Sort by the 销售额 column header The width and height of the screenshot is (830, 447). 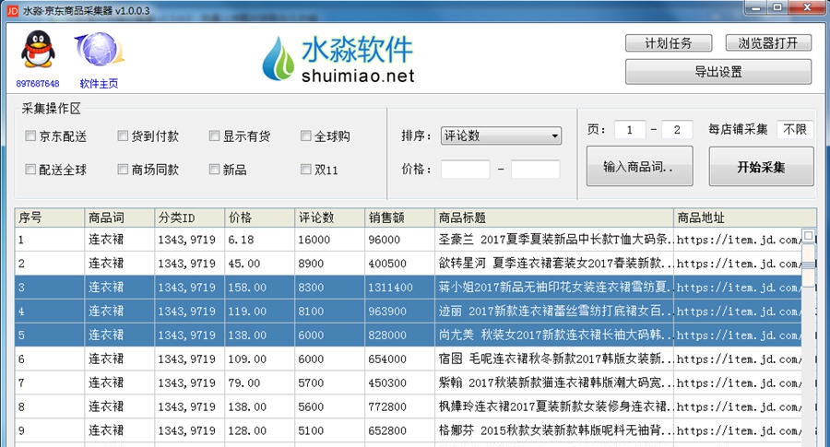pyautogui.click(x=399, y=218)
